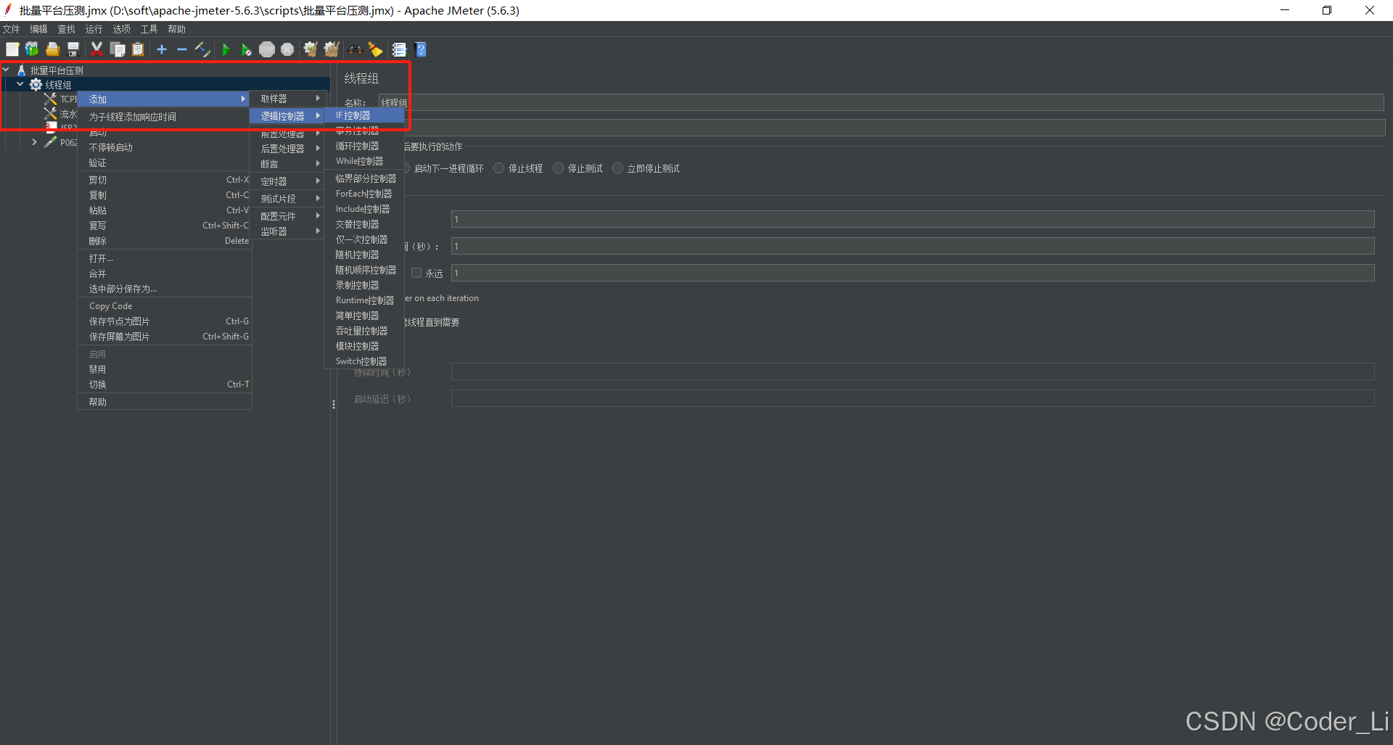1393x745 pixels.
Task: Click the Help question mark toolbar icon
Action: (x=420, y=49)
